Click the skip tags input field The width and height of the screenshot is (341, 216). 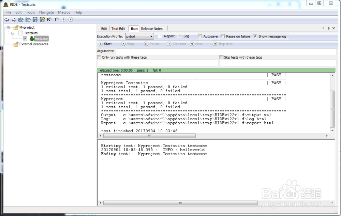point(278,63)
